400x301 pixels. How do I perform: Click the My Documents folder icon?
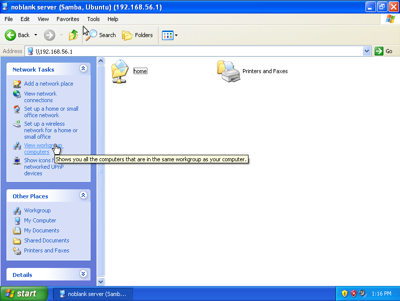[17, 230]
